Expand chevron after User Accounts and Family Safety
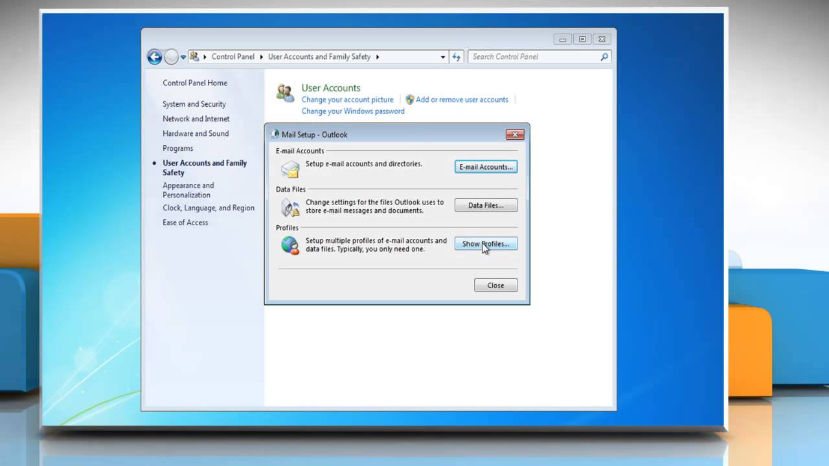 [x=378, y=57]
